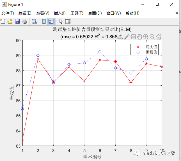Click the Open File folder icon
Screen dimensions: 181x161
[x=10, y=22]
